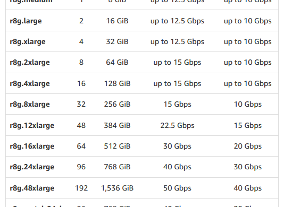Viewport: 284px width, 207px height.
Task: Select the r8g.large instance name
Action: pyautogui.click(x=26, y=21)
